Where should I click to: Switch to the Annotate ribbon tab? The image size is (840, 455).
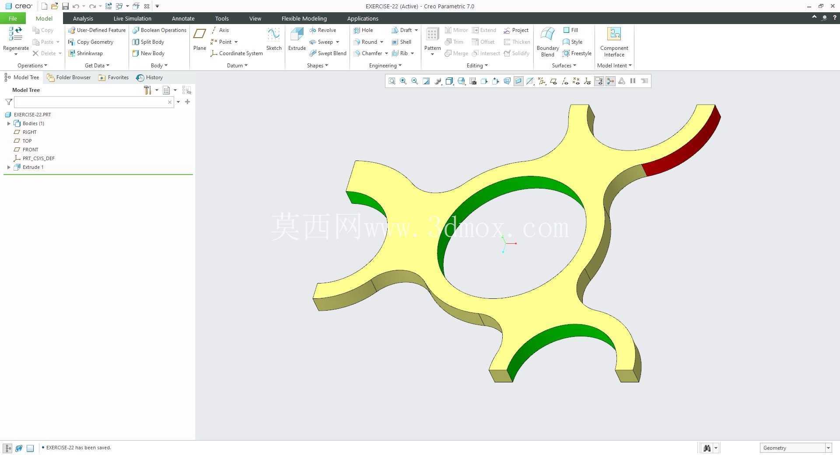pos(183,18)
